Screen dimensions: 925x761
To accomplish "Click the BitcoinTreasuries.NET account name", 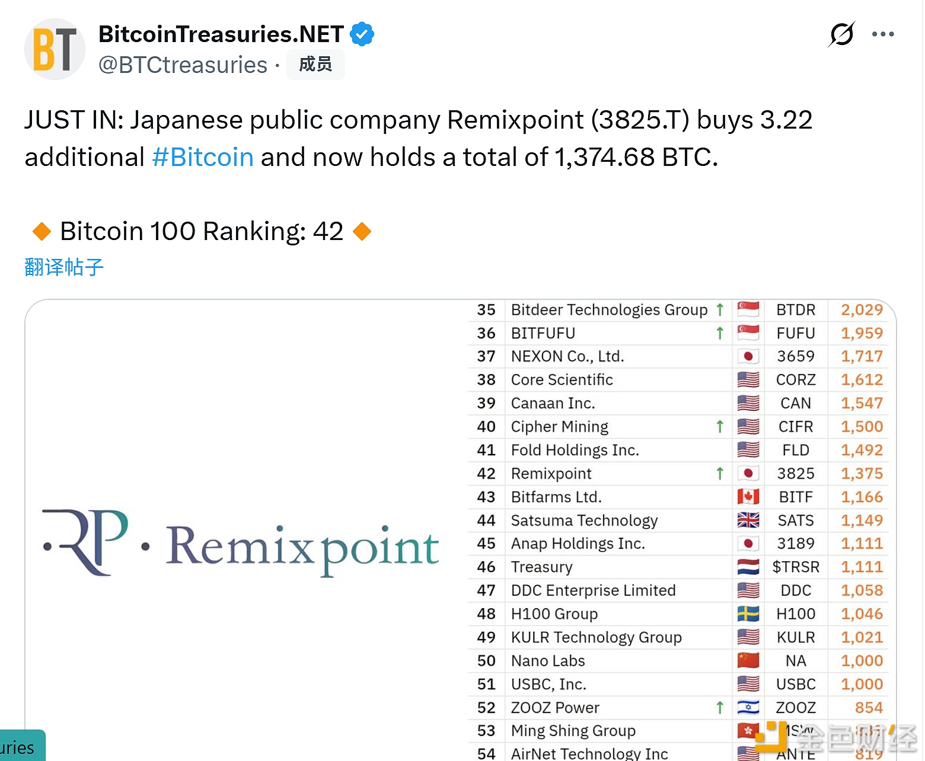I will (x=221, y=34).
